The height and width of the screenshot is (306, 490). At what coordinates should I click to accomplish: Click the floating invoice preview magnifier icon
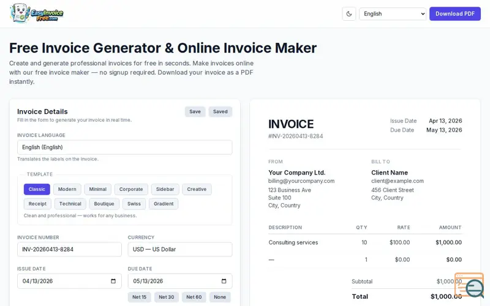470,285
